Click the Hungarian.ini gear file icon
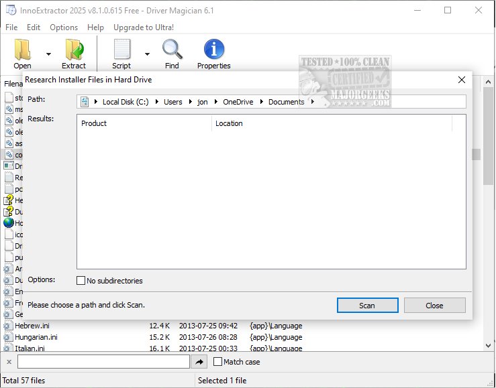 click(8, 337)
